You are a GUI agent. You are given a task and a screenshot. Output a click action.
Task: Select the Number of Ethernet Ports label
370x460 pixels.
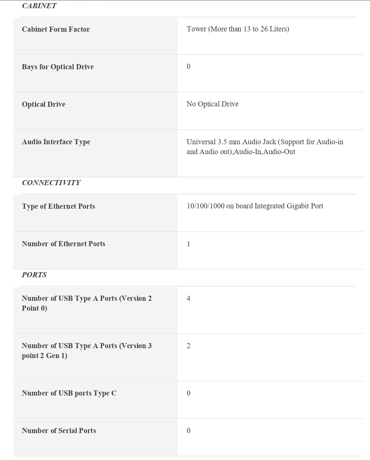[63, 244]
